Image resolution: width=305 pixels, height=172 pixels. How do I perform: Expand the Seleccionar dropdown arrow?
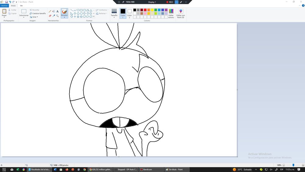pyautogui.click(x=24, y=17)
